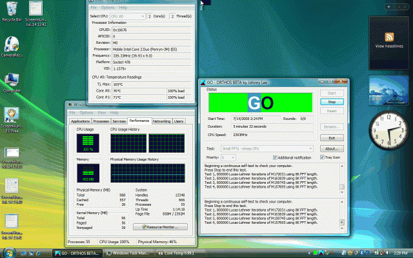Click the slideshow picture gadget
Screen dimensions: 413x258
point(388,90)
